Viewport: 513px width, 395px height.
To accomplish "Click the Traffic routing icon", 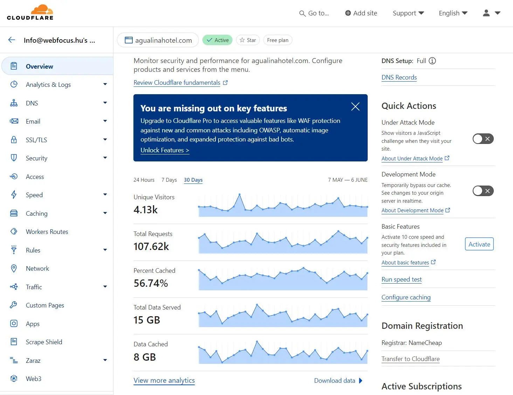I will tap(14, 287).
